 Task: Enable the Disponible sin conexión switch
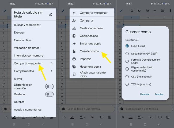[49, 86]
